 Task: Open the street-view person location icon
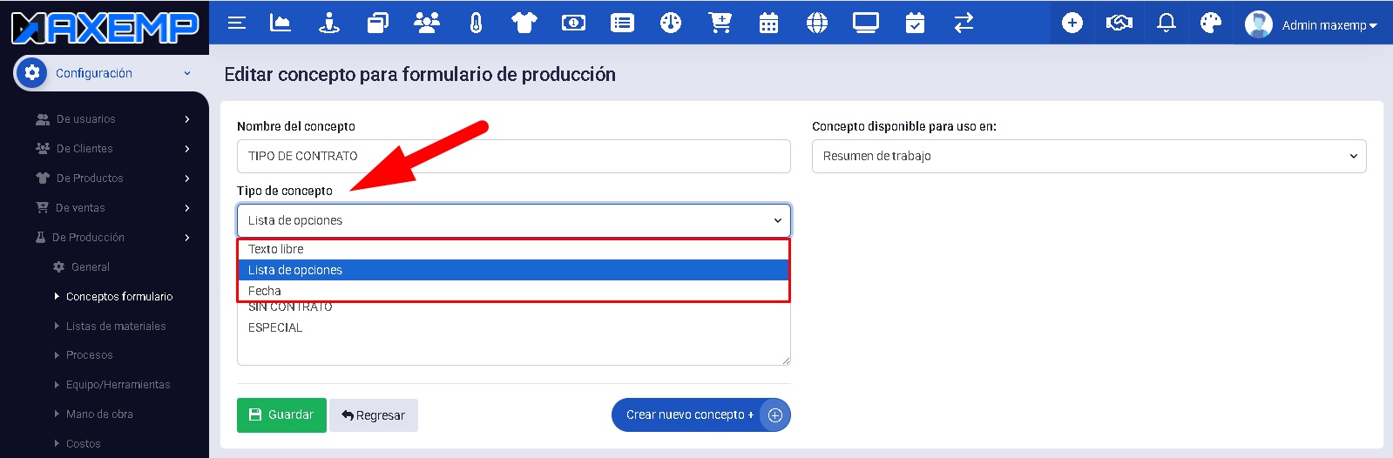(329, 23)
